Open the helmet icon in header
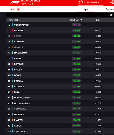This screenshot has height=135, width=114. click(112, 2)
